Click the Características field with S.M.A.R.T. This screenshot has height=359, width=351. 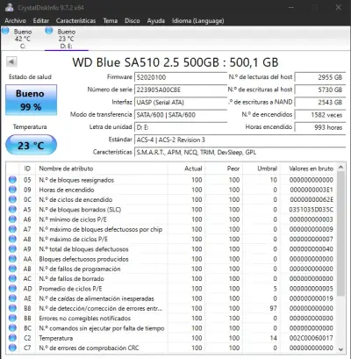pyautogui.click(x=240, y=153)
